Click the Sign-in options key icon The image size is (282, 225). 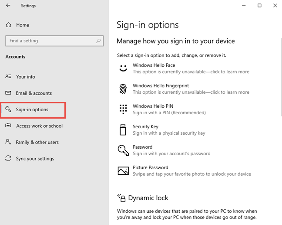pyautogui.click(x=8, y=109)
